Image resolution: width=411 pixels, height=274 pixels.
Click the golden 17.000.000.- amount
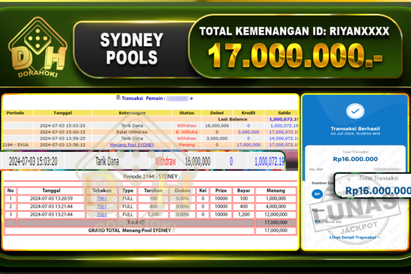pos(295,55)
